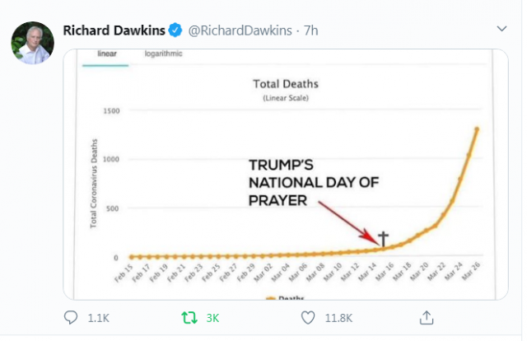Click the share upload icon

tap(427, 317)
